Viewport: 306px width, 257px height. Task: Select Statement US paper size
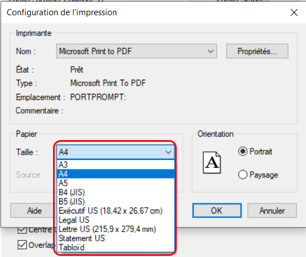[x=115, y=238]
